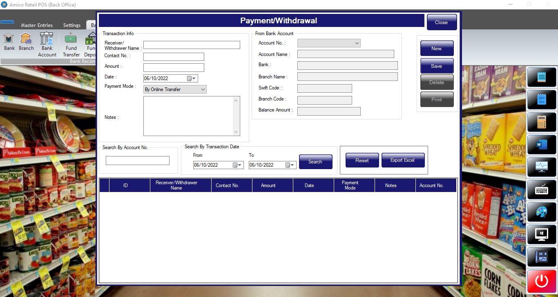Switch to the Settings tab

pyautogui.click(x=72, y=25)
